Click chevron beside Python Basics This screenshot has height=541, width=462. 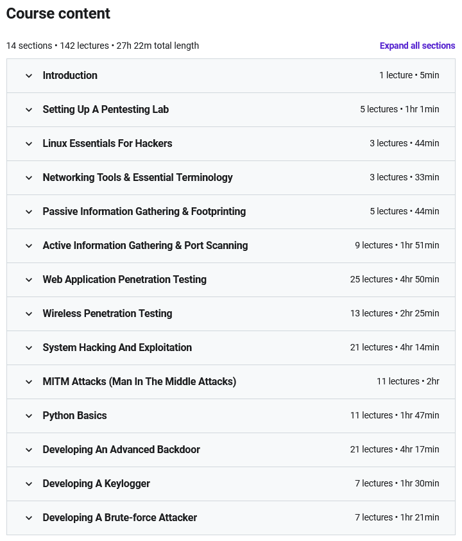click(29, 416)
